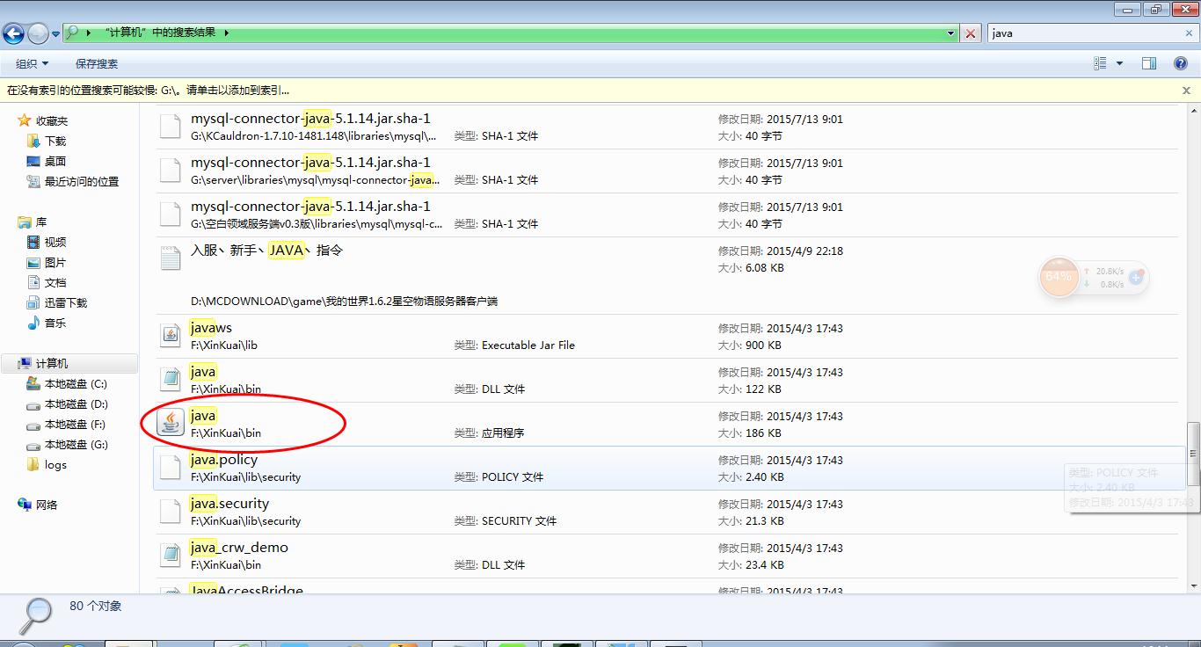Open 文档 library
Image resolution: width=1201 pixels, height=647 pixels.
pos(55,282)
